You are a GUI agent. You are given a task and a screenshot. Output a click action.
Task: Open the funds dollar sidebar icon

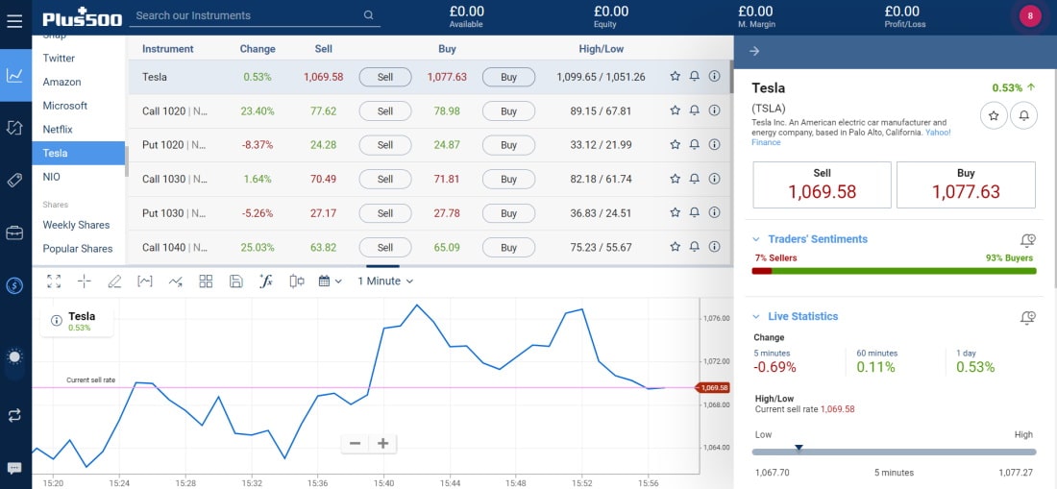14,285
